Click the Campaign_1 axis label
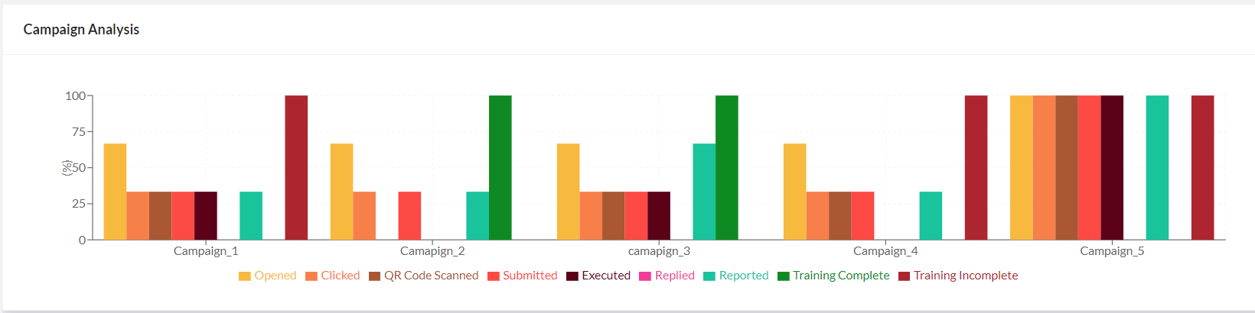Image resolution: width=1255 pixels, height=313 pixels. point(206,251)
